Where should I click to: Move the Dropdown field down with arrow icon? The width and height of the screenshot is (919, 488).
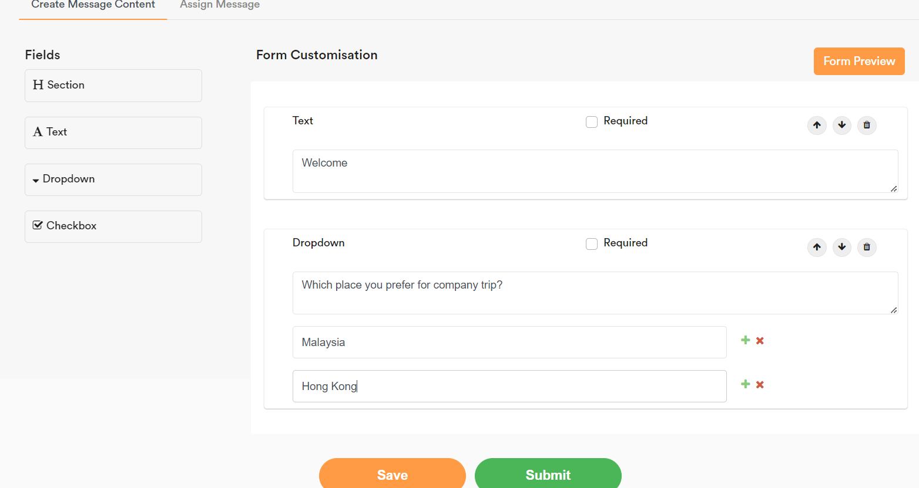coord(841,247)
